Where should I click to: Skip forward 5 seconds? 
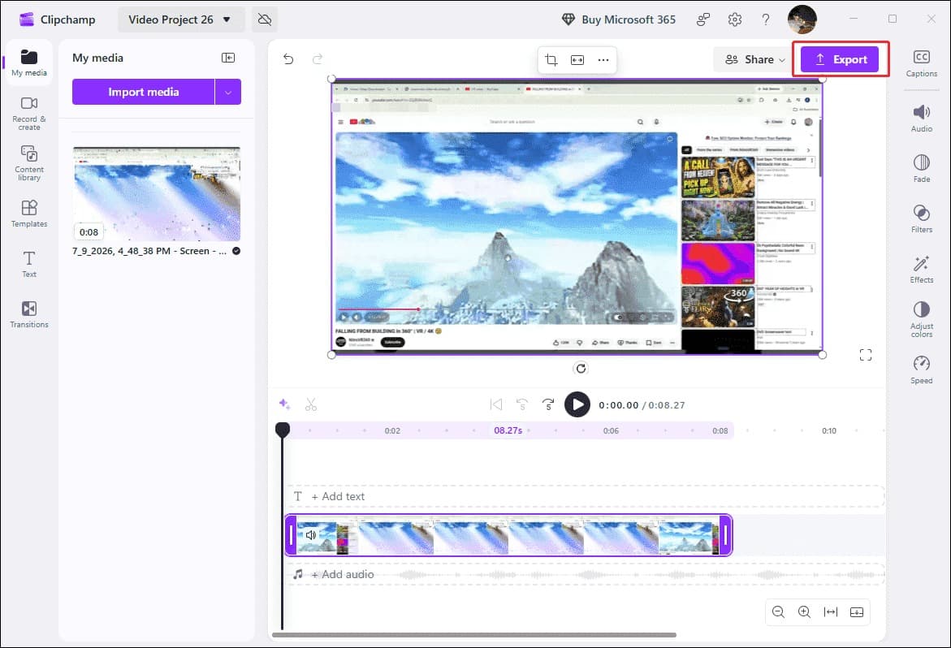(548, 404)
